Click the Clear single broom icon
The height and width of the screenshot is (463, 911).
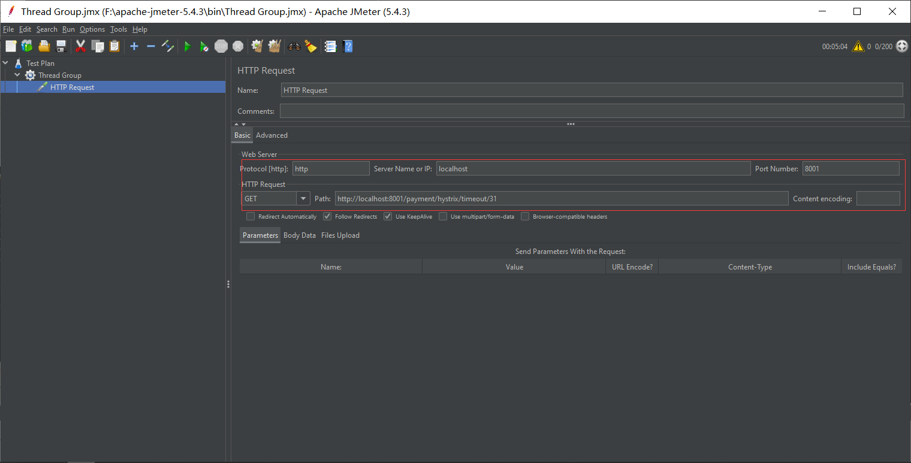coord(258,46)
